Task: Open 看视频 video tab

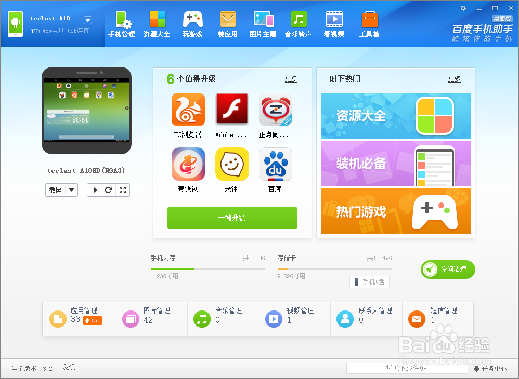Action: tap(334, 24)
